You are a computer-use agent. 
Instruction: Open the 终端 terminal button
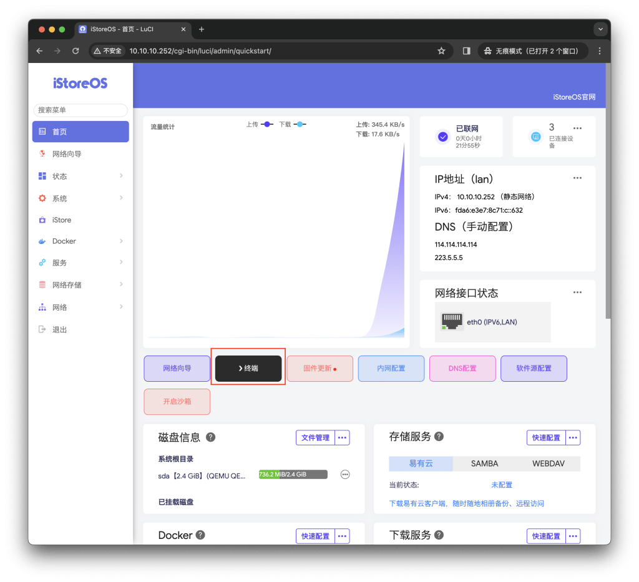point(248,369)
